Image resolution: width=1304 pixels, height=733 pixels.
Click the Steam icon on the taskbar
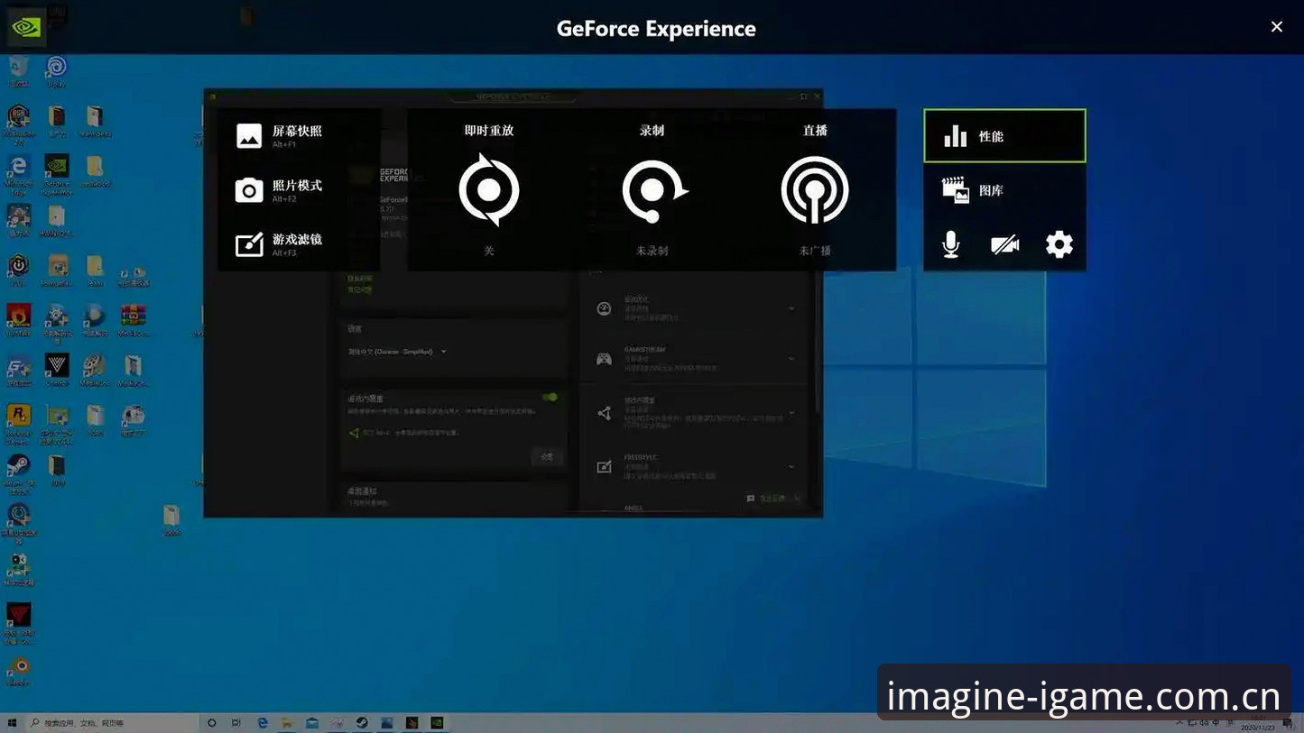(x=362, y=723)
